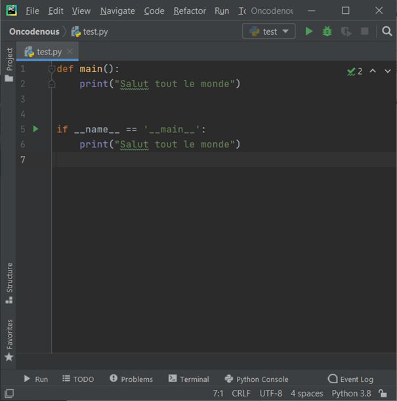Open the Navigate menu
This screenshot has height=401, width=397.
pos(117,10)
